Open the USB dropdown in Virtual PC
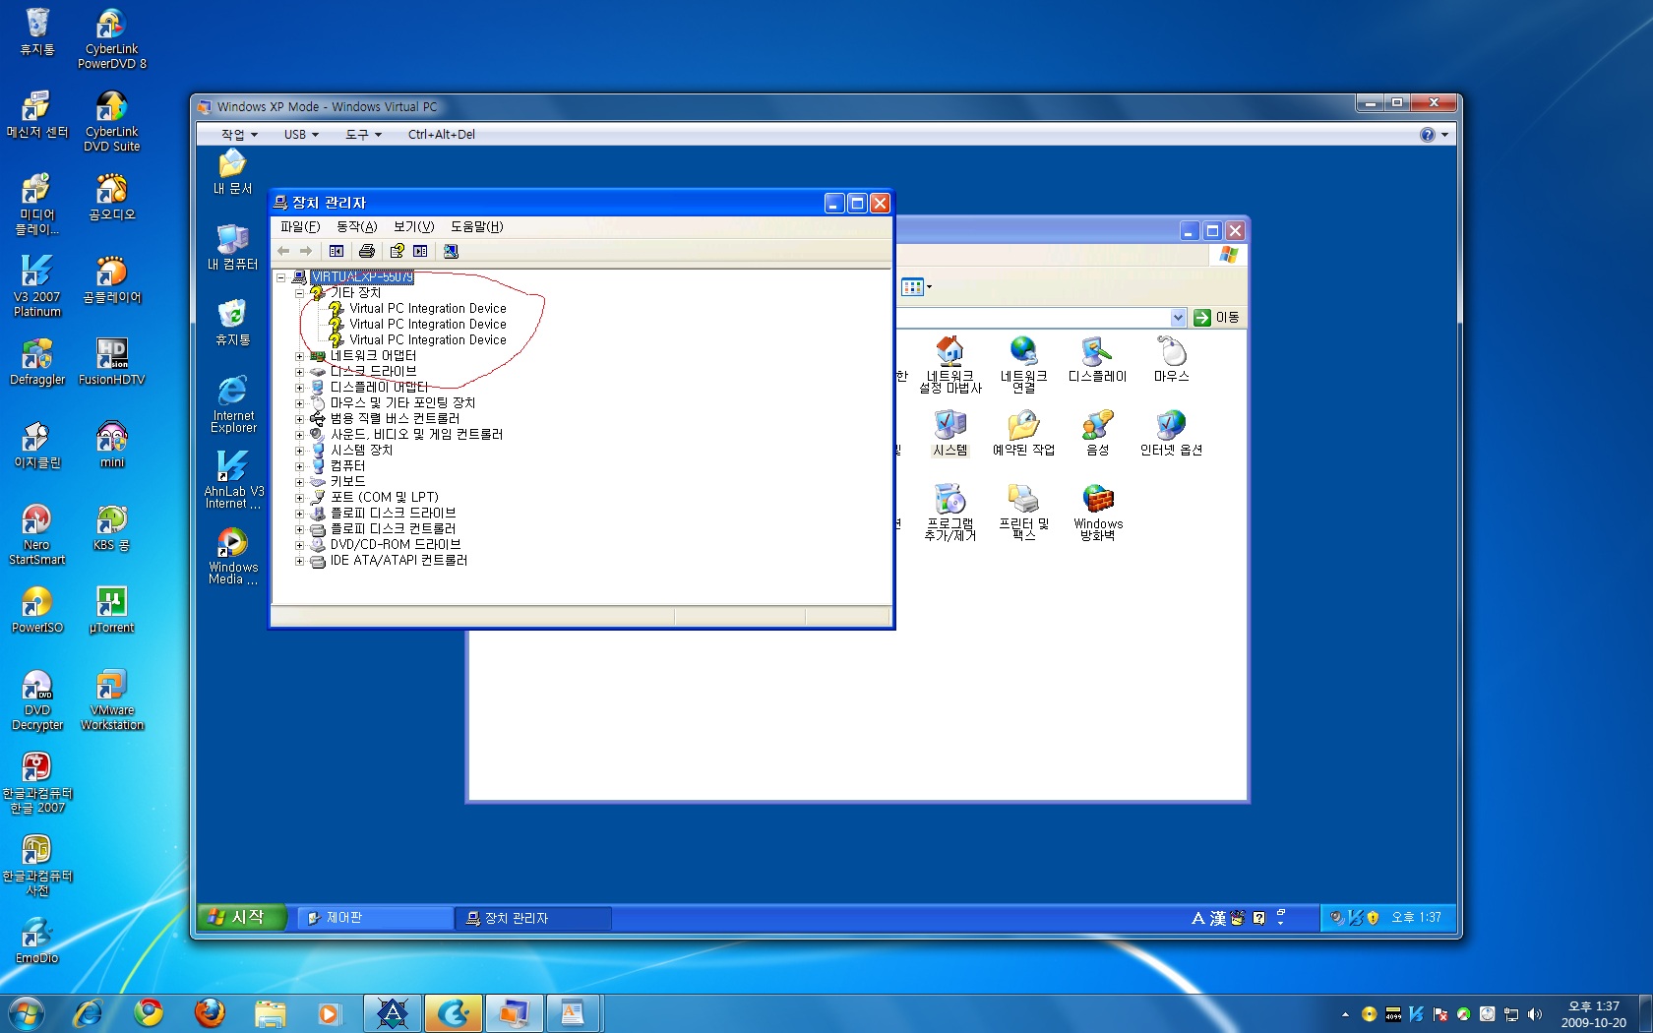 [x=301, y=135]
